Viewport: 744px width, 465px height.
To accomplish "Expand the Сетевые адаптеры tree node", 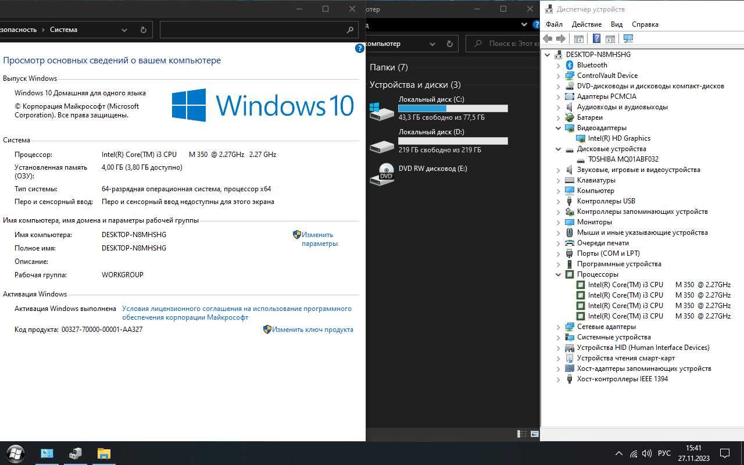I will tap(559, 327).
